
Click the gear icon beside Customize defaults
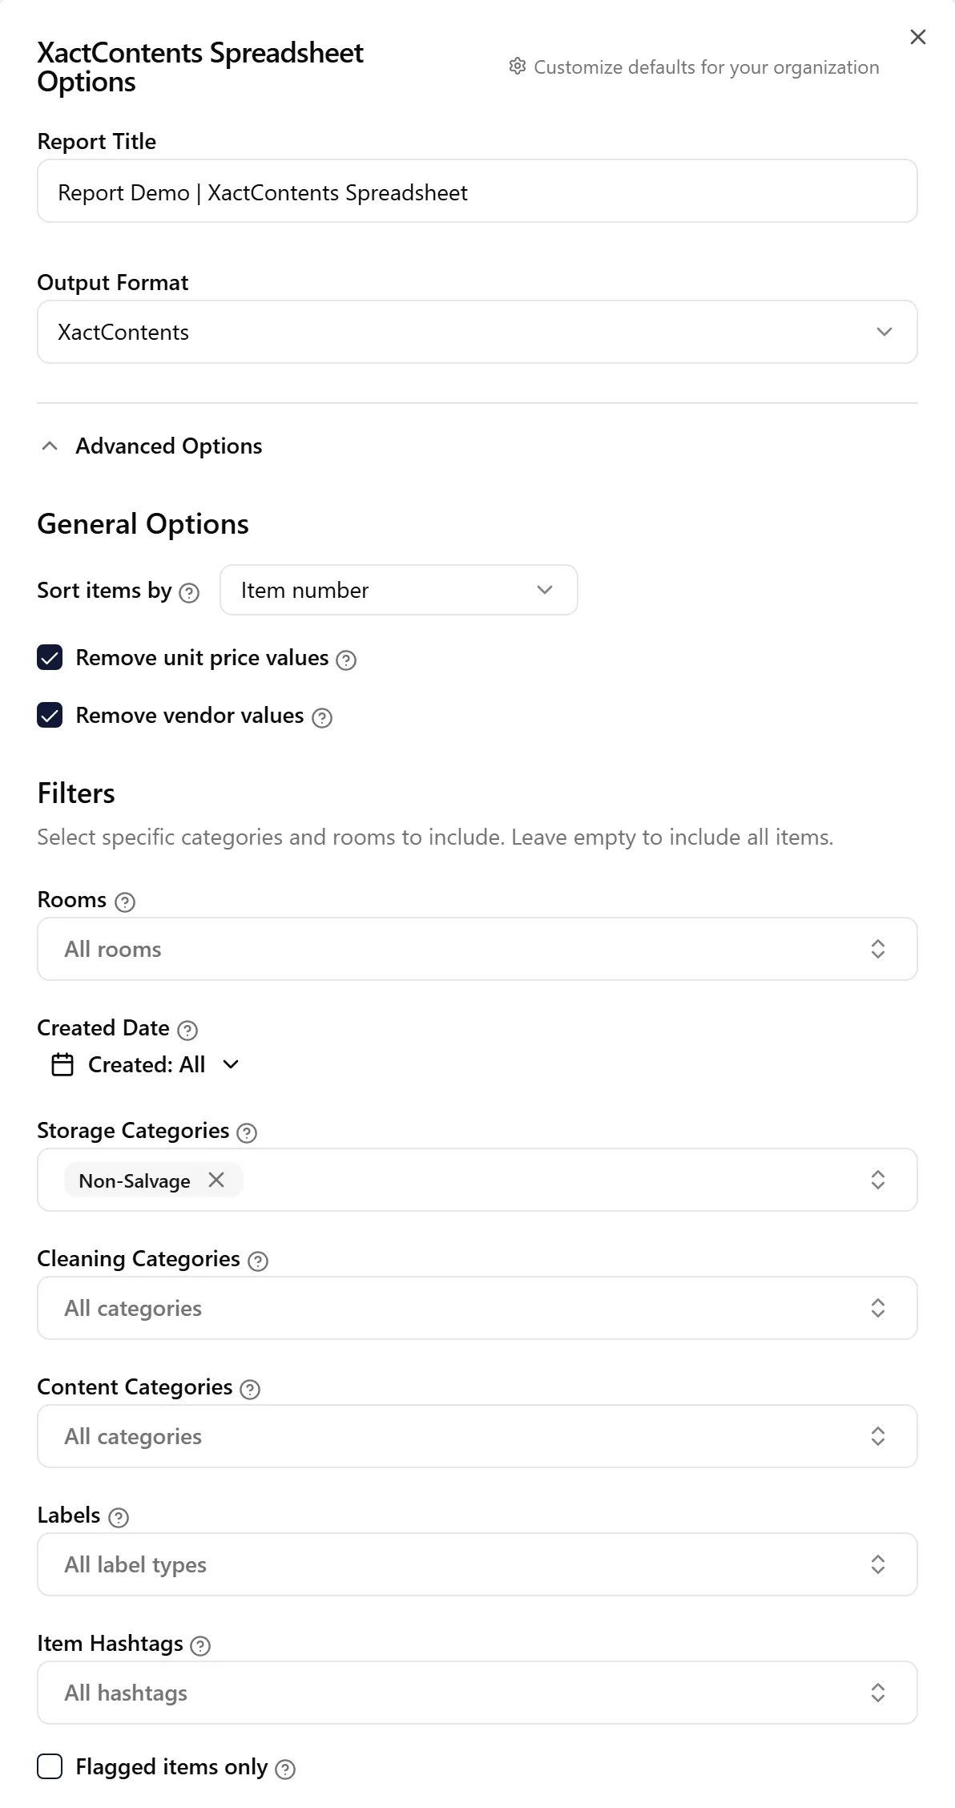click(x=518, y=67)
